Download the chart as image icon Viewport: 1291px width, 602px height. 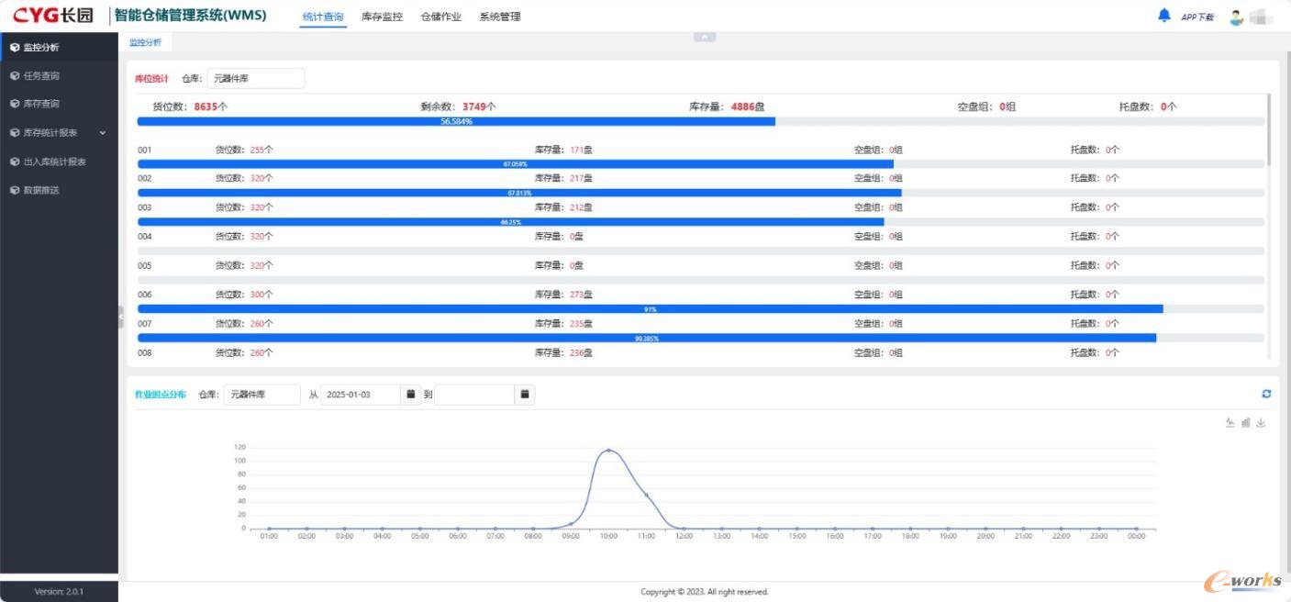1261,423
